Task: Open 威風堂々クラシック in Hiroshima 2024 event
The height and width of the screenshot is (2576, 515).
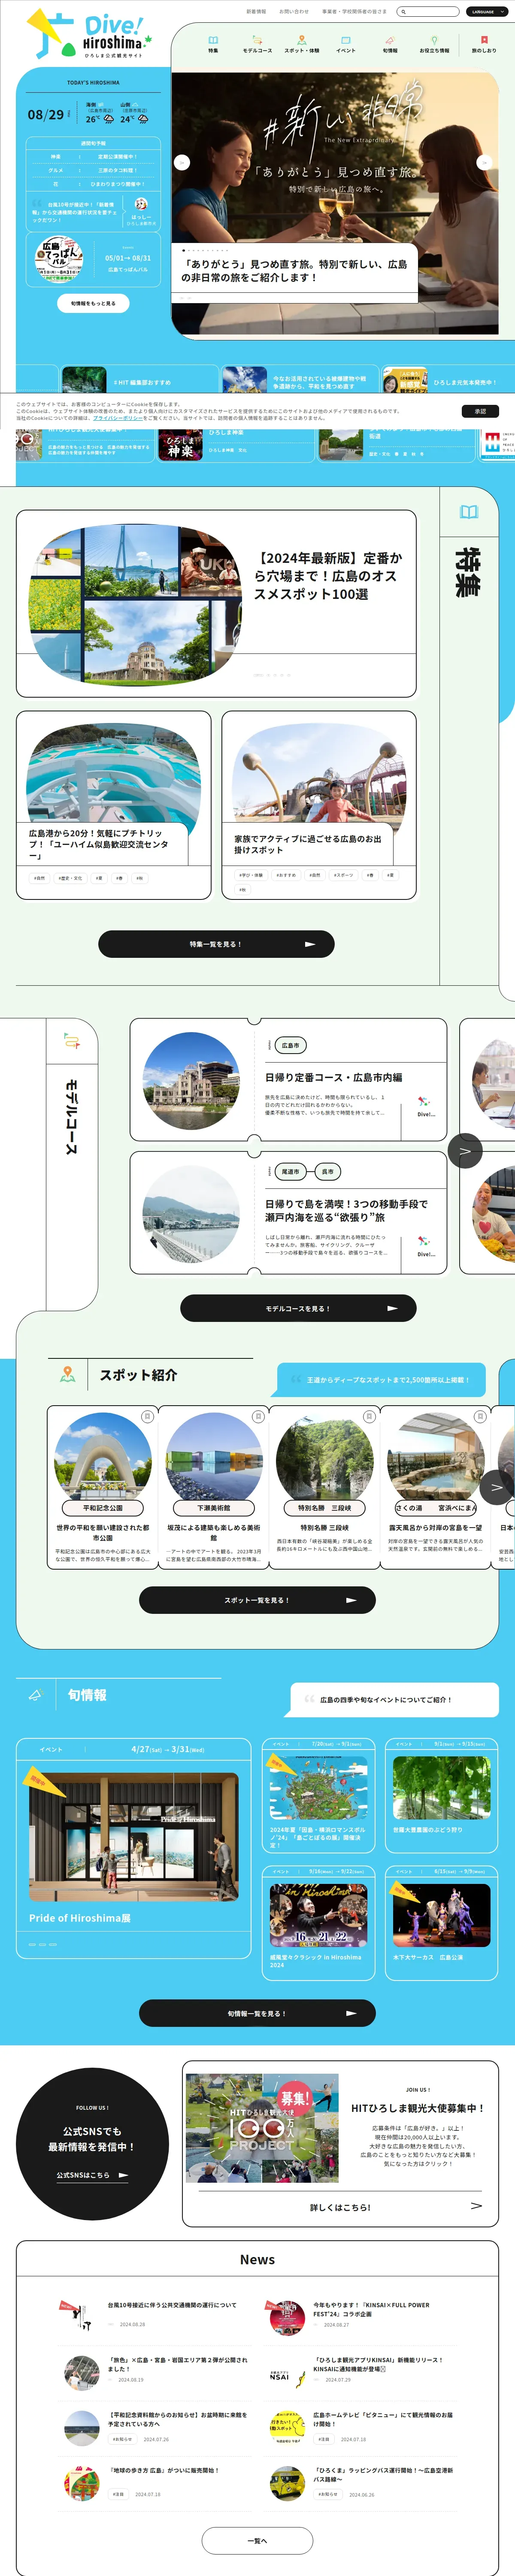Action: 318,1922
